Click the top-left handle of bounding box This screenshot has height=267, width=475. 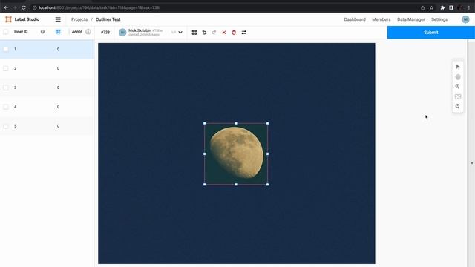coord(205,124)
